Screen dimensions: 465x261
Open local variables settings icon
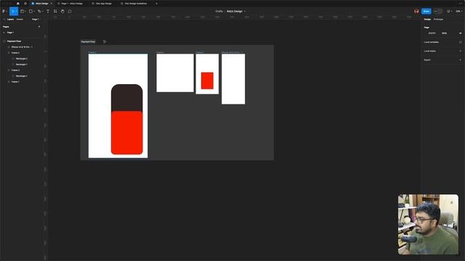[x=460, y=42]
